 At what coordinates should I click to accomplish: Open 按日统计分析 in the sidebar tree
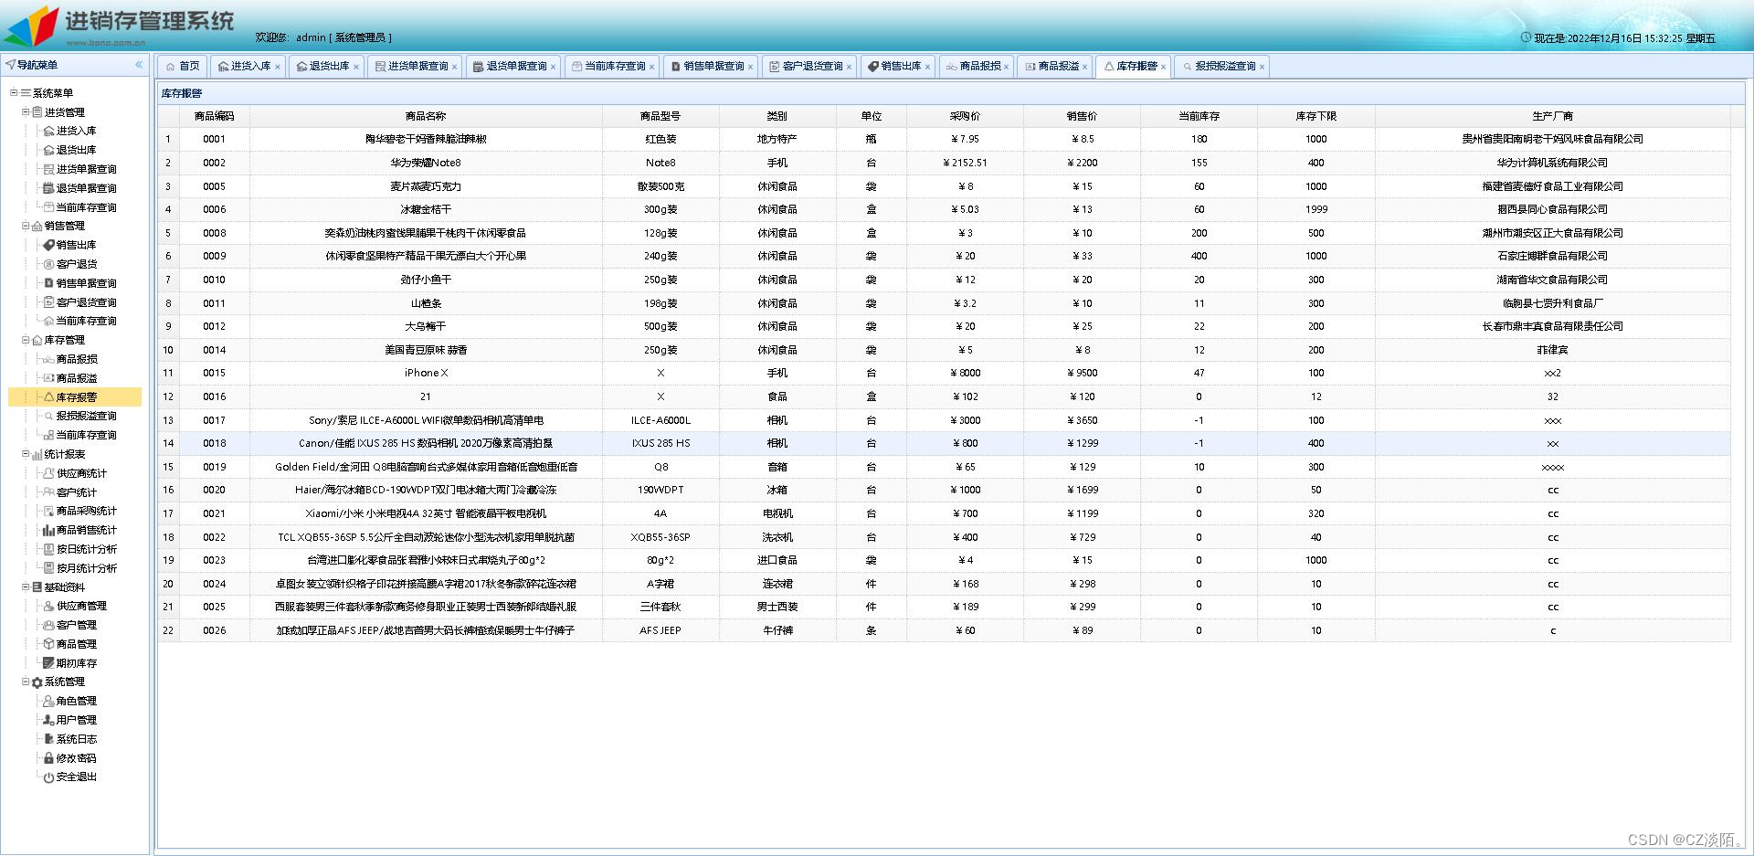tap(86, 550)
